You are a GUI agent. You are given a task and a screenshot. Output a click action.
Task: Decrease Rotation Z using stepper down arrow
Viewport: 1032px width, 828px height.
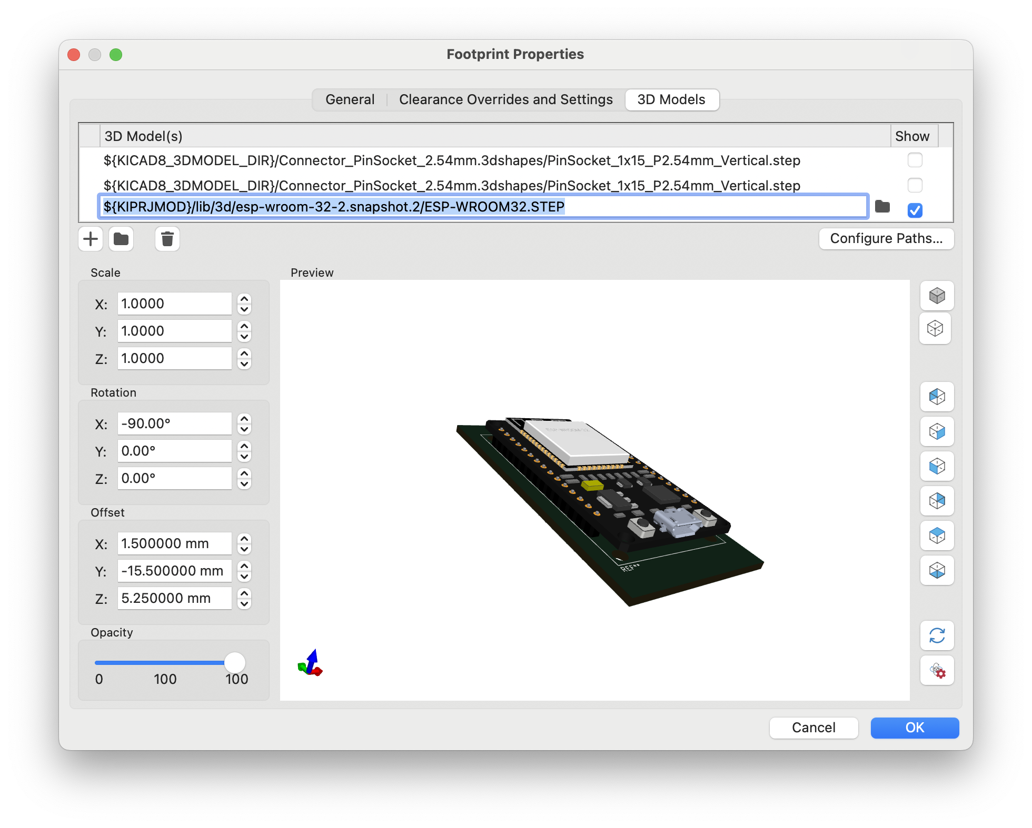pyautogui.click(x=244, y=484)
